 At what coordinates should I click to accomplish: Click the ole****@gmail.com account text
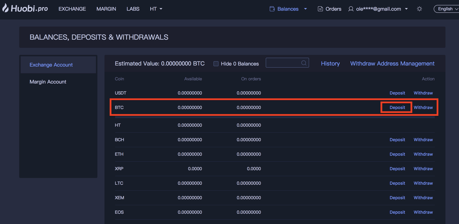click(x=378, y=9)
